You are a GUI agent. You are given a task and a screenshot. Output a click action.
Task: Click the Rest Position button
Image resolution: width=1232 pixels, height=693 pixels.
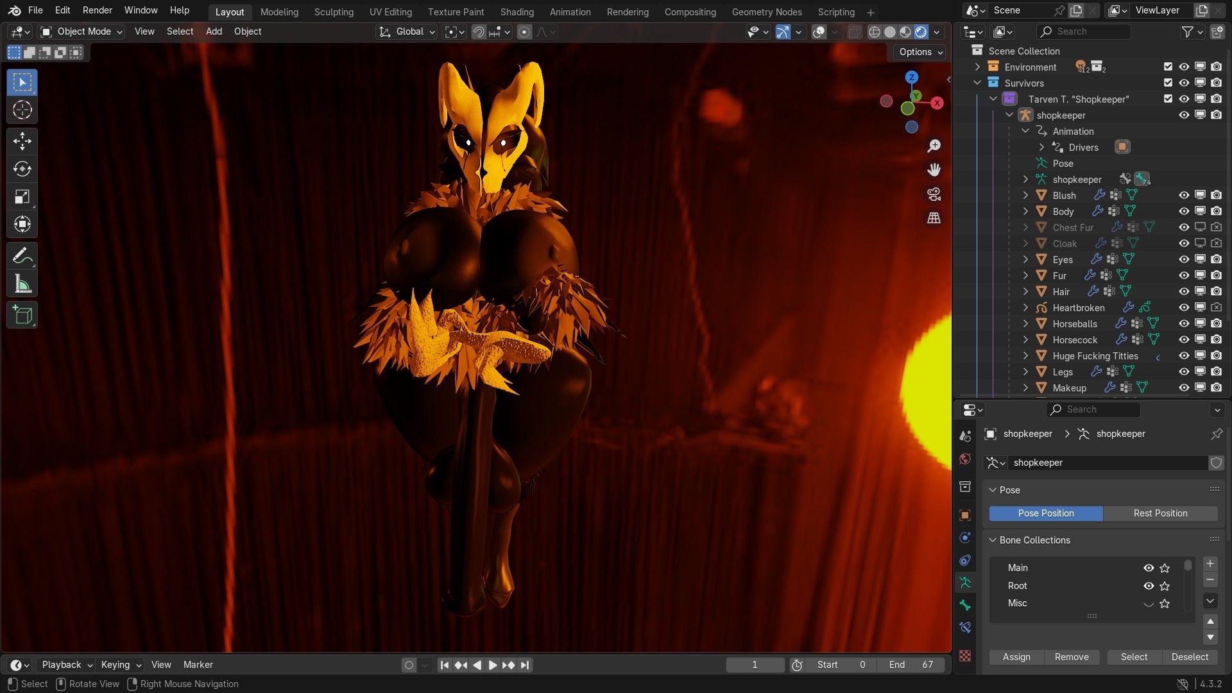tap(1160, 513)
